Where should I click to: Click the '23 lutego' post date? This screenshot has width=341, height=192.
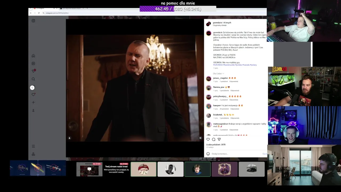[x=210, y=147]
